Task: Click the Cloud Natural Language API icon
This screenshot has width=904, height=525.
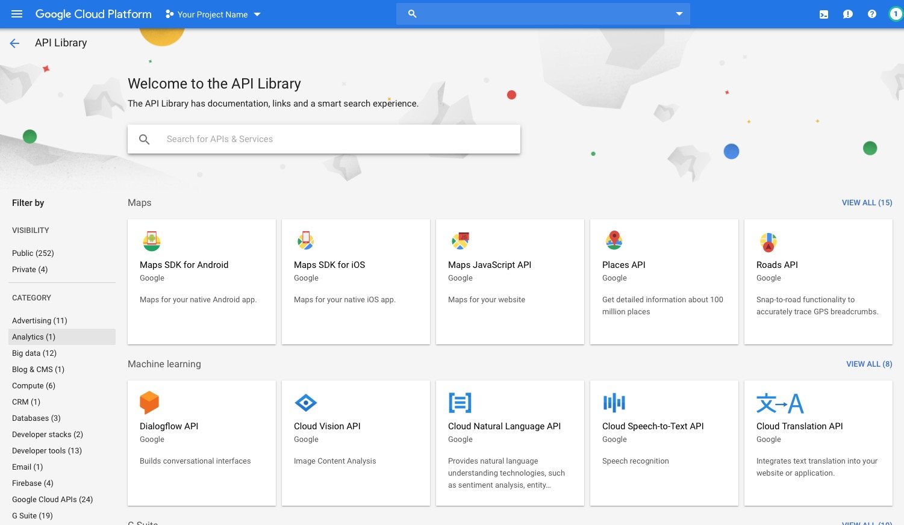Action: [x=460, y=402]
